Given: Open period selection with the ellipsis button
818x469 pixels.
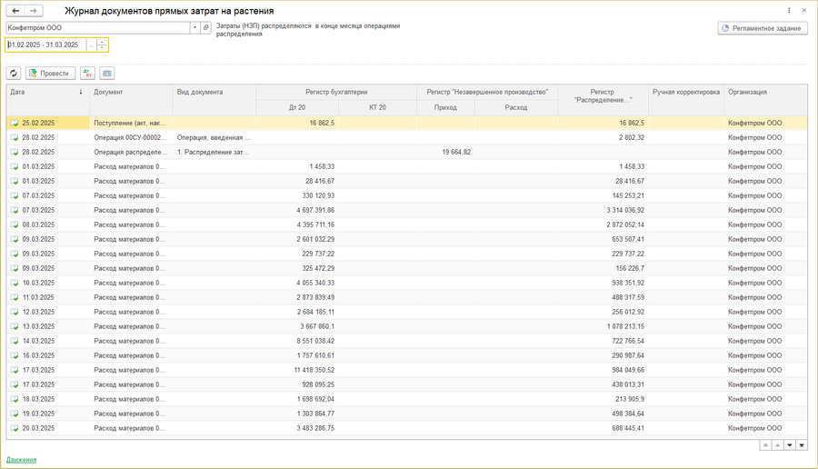Looking at the screenshot, I should click(91, 45).
